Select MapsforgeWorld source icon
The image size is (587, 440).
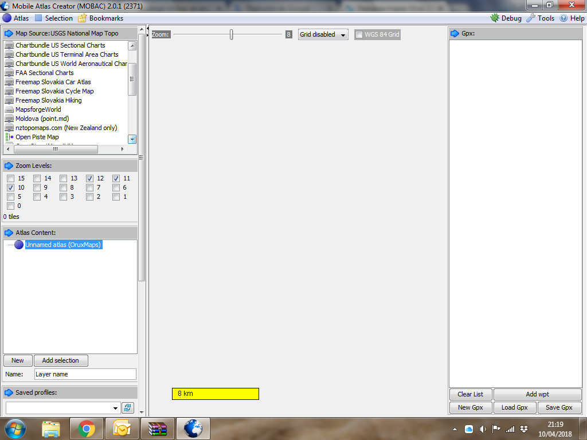click(9, 109)
